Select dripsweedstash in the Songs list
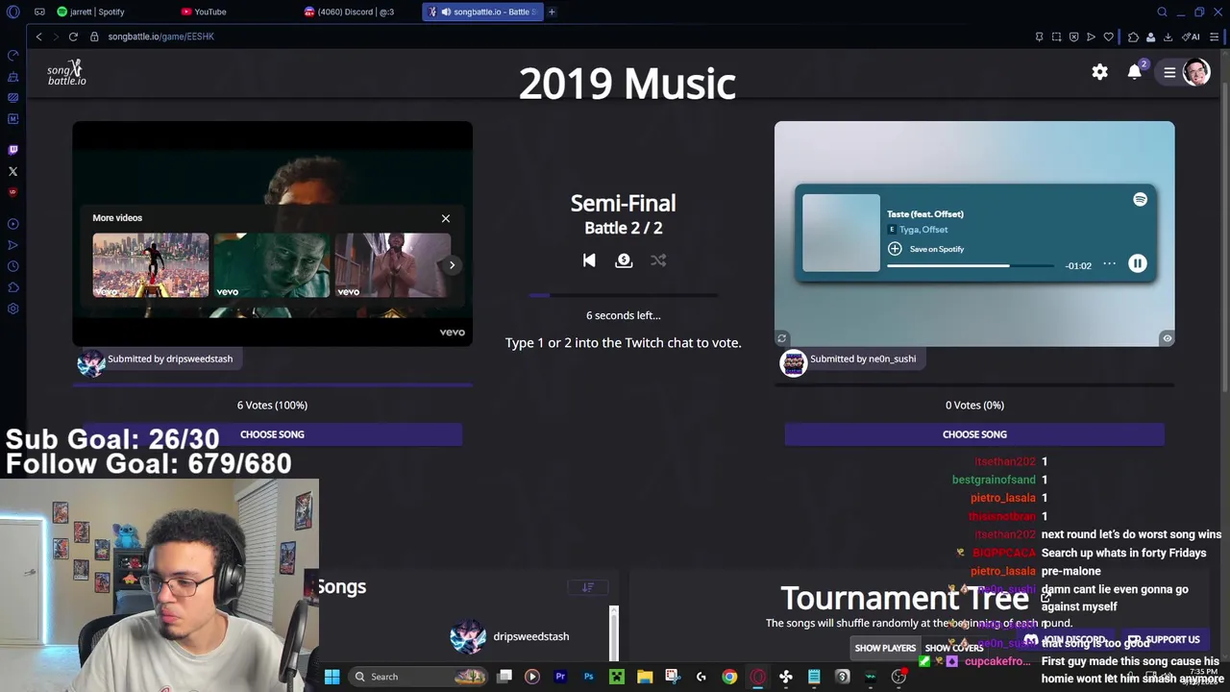Screen dimensions: 1230x692 [x=510, y=636]
